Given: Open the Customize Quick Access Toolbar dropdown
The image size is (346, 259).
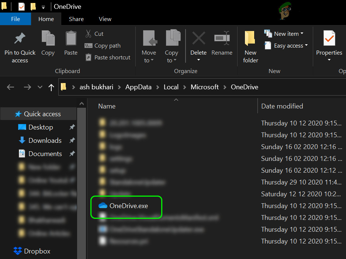Looking at the screenshot, I should (43, 7).
